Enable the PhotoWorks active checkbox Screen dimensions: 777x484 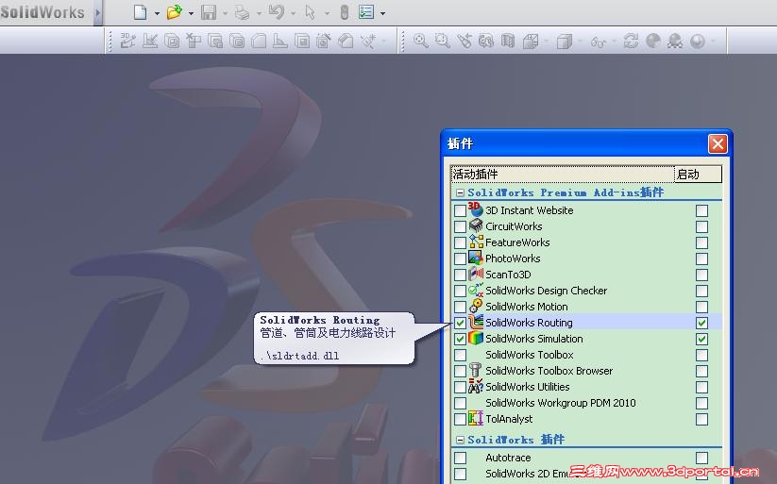(x=461, y=259)
